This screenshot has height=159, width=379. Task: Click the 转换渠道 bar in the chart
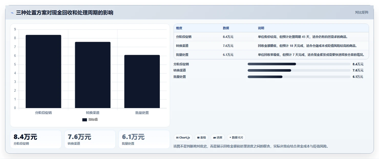pos(93,75)
